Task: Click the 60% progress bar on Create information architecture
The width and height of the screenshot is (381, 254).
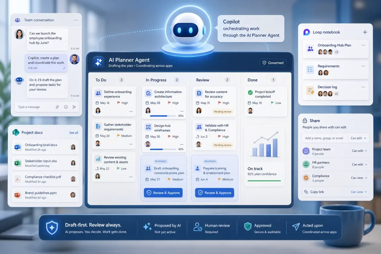Action: coord(163,116)
